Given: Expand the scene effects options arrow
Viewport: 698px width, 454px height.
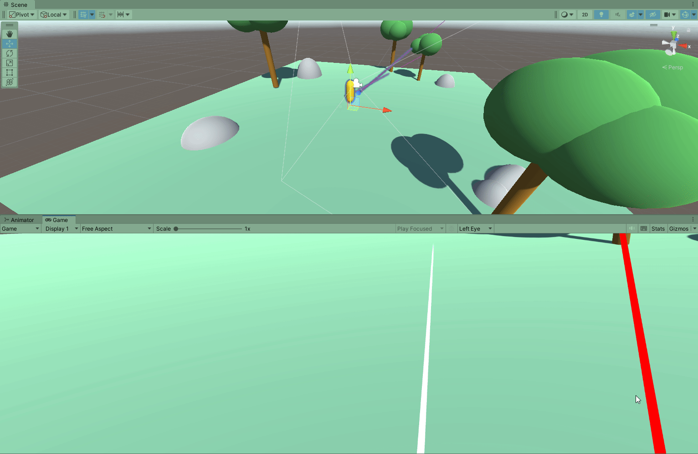Looking at the screenshot, I should click(x=641, y=15).
